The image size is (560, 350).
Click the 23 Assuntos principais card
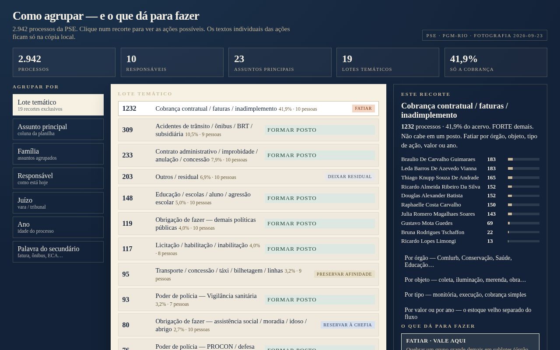280,63
